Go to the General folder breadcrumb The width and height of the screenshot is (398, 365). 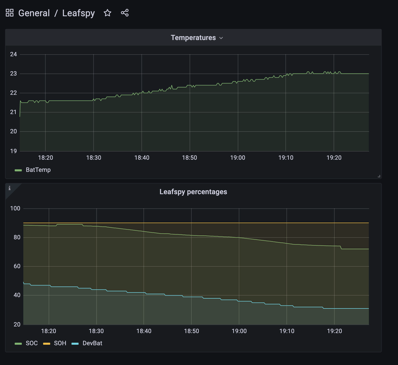coord(34,13)
